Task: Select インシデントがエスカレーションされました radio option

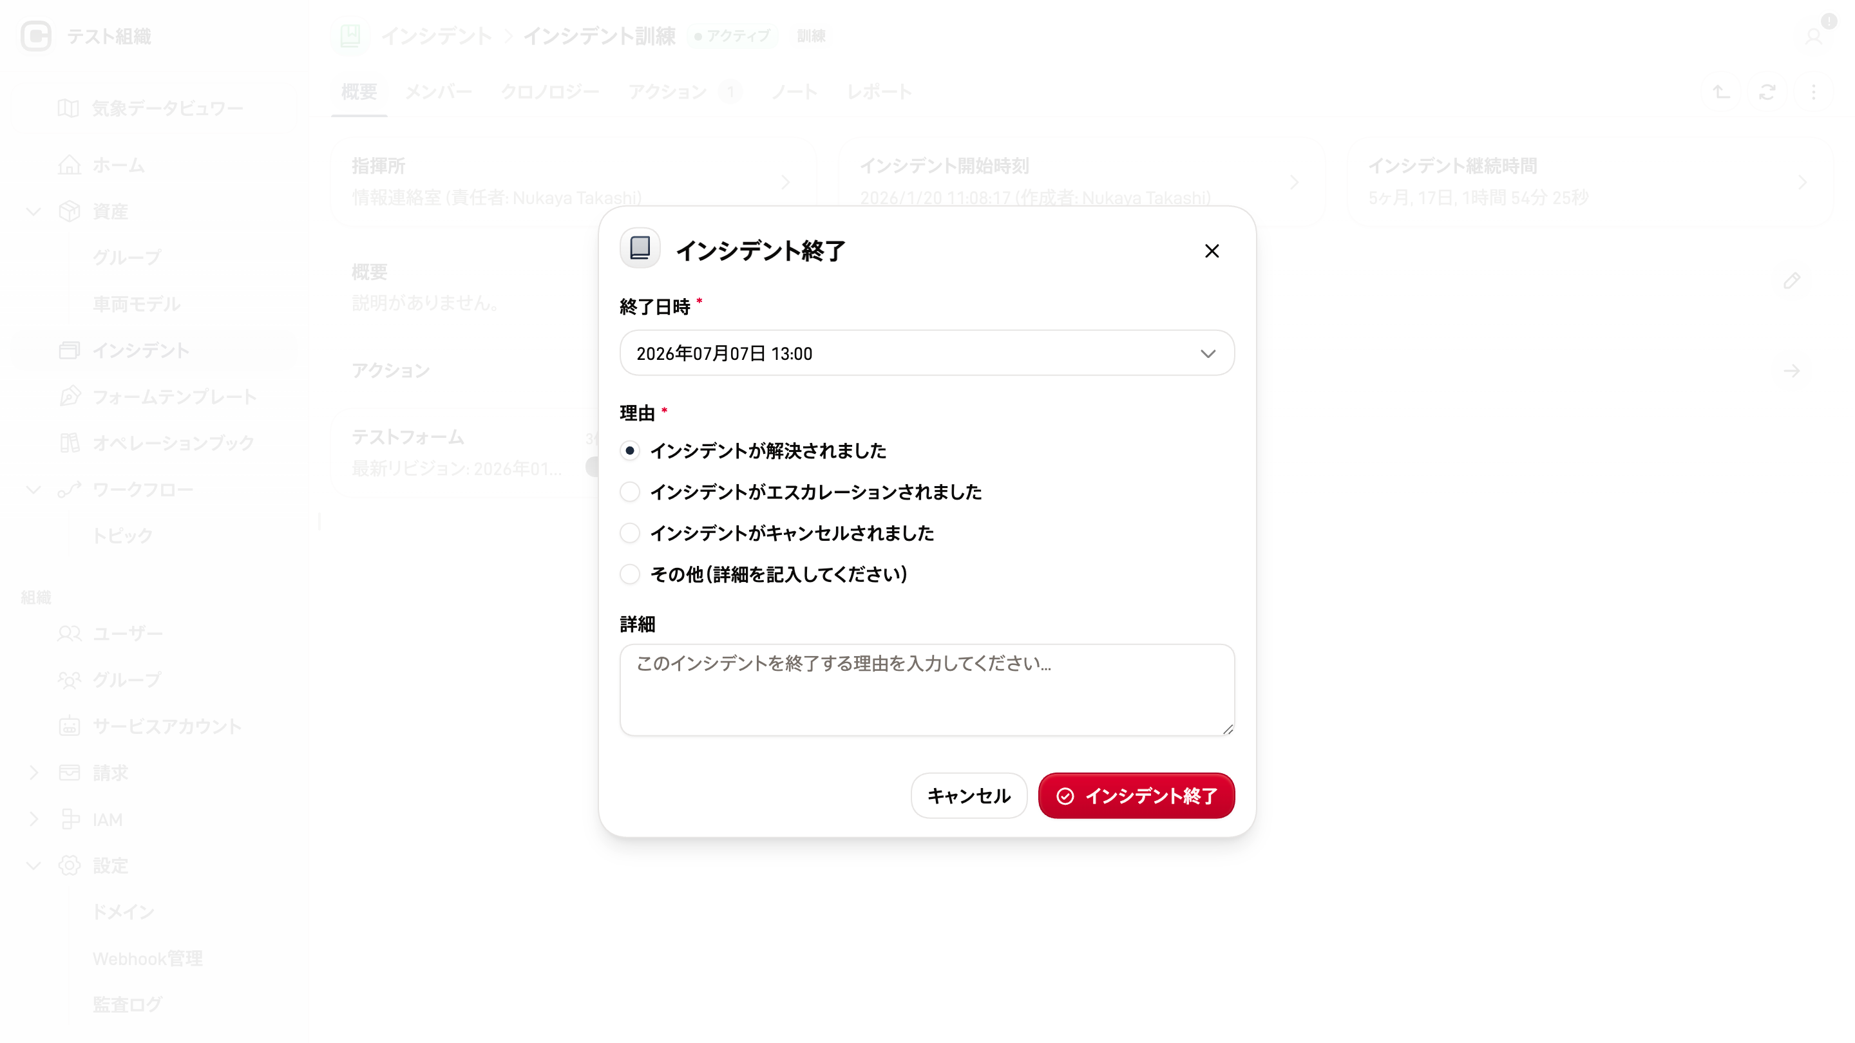Action: (x=629, y=492)
